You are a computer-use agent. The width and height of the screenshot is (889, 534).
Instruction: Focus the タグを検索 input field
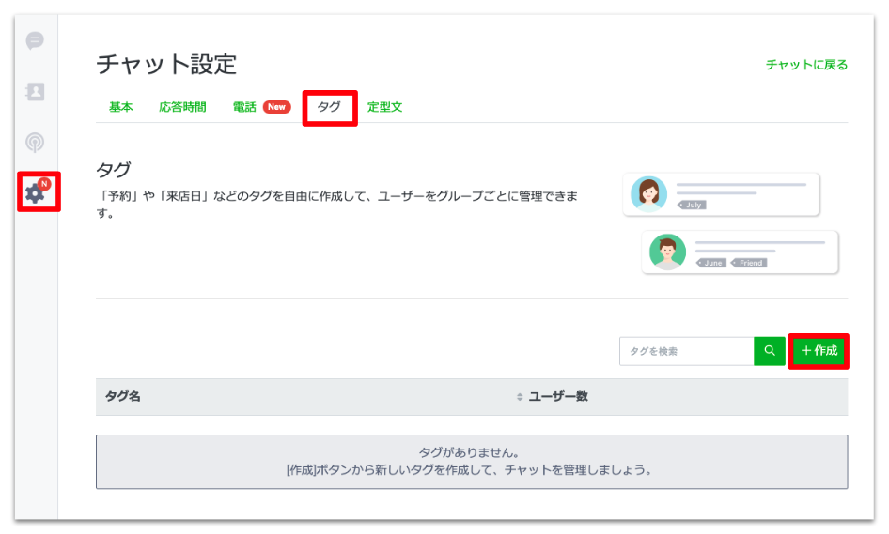pyautogui.click(x=687, y=351)
